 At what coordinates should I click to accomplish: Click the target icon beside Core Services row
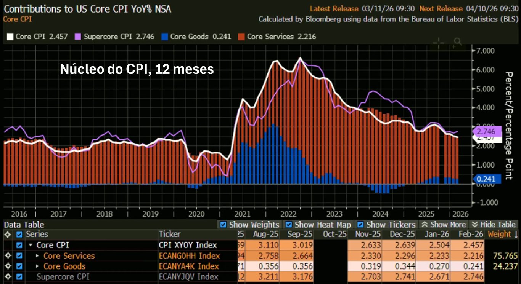click(x=6, y=256)
